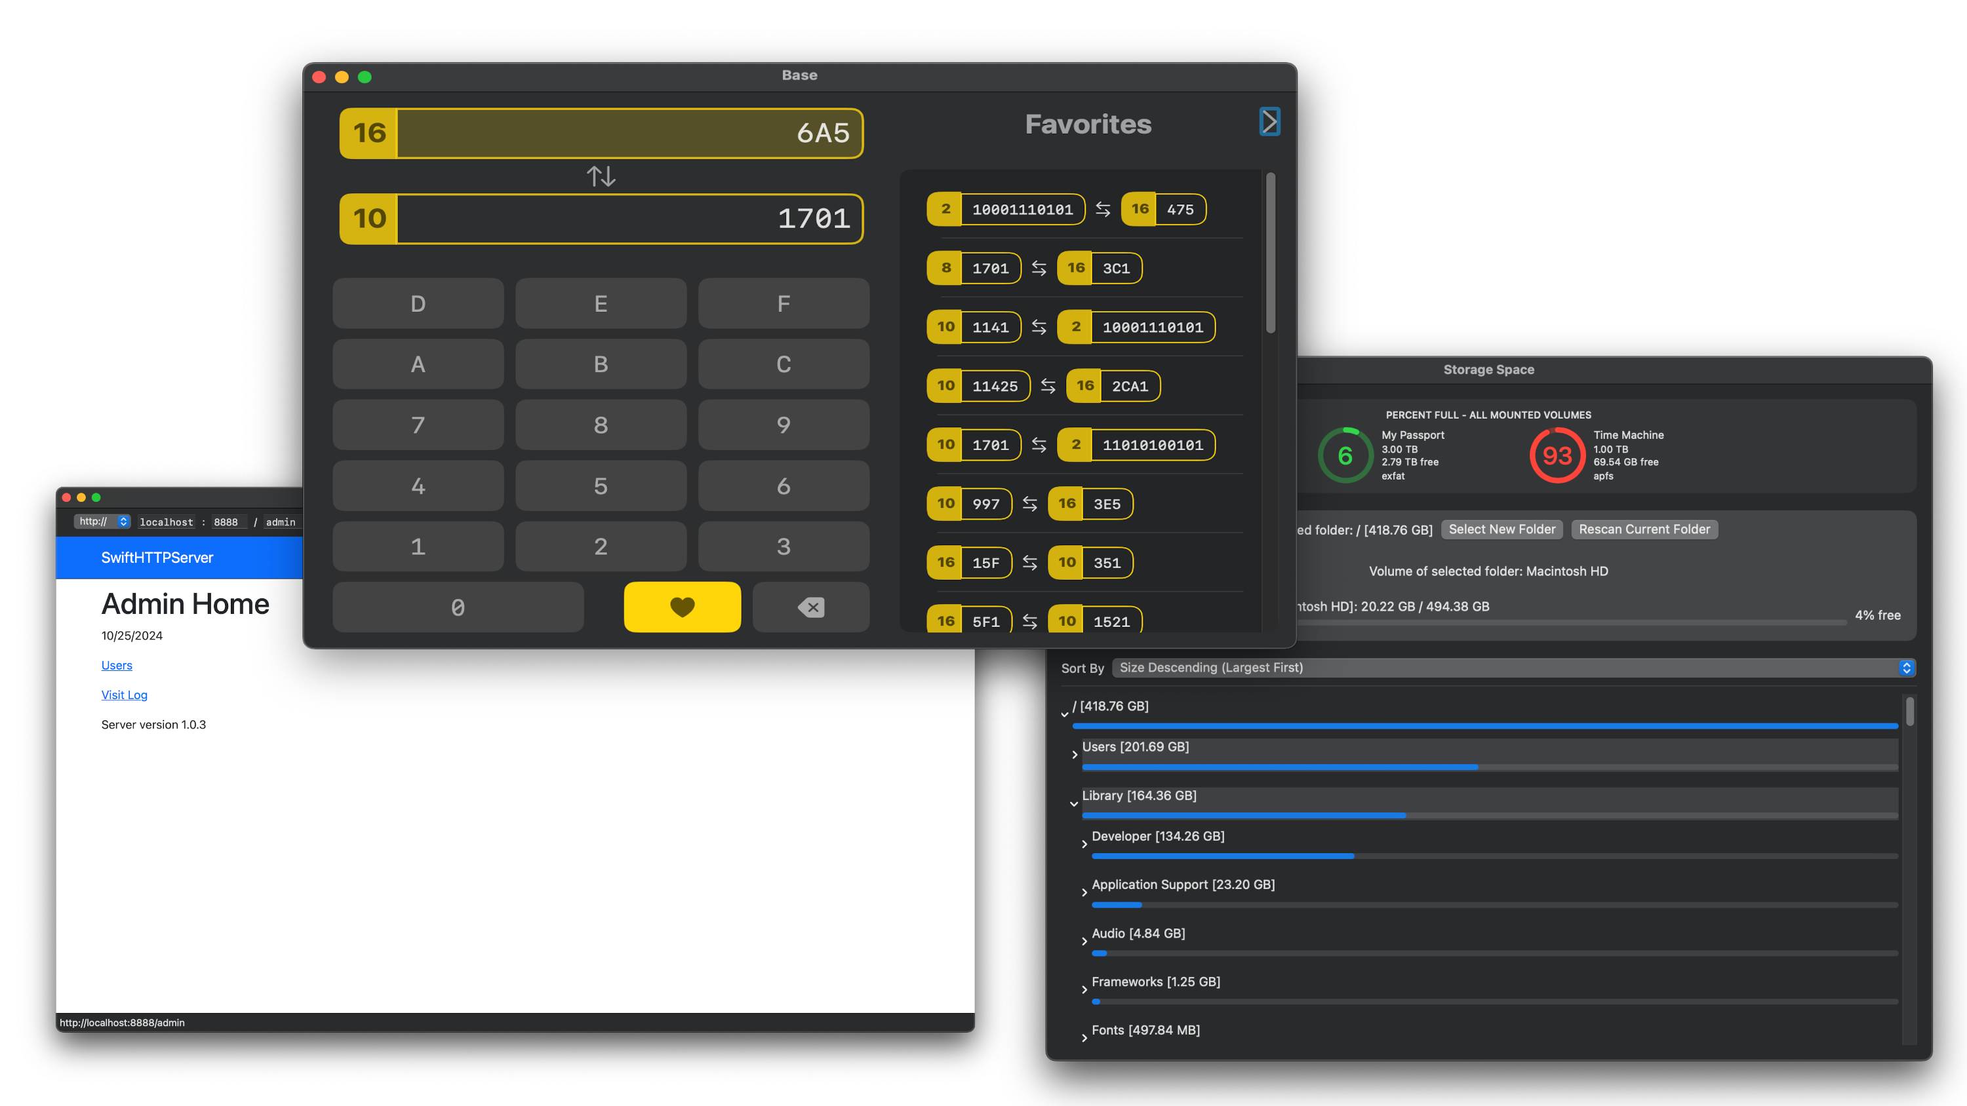The width and height of the screenshot is (1967, 1106).
Task: Expand the Audio [4.84 GB] folder
Action: click(x=1084, y=940)
